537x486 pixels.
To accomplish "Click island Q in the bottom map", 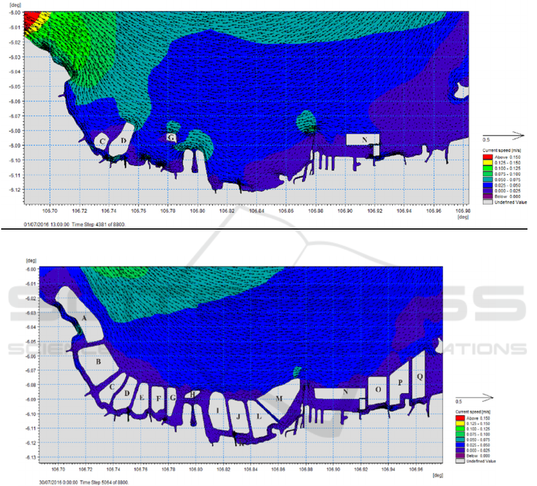I will point(420,377).
